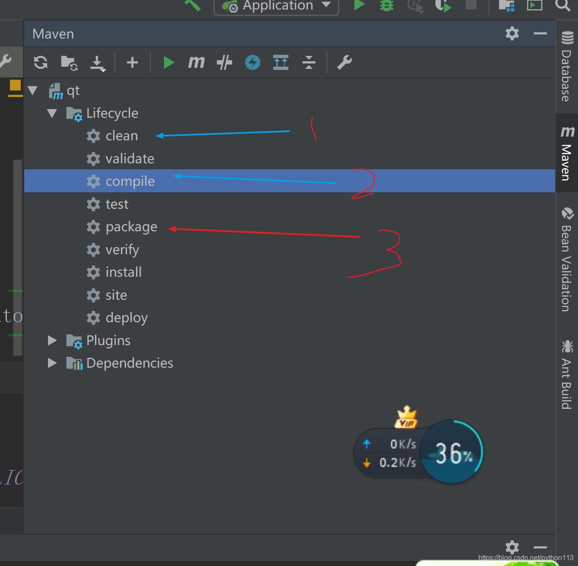Run selected Maven build with green arrow
578x566 pixels.
(x=169, y=62)
